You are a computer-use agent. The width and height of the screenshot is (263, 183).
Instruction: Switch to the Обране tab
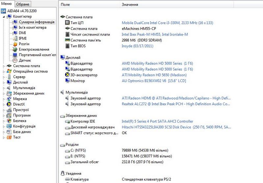(23, 4)
